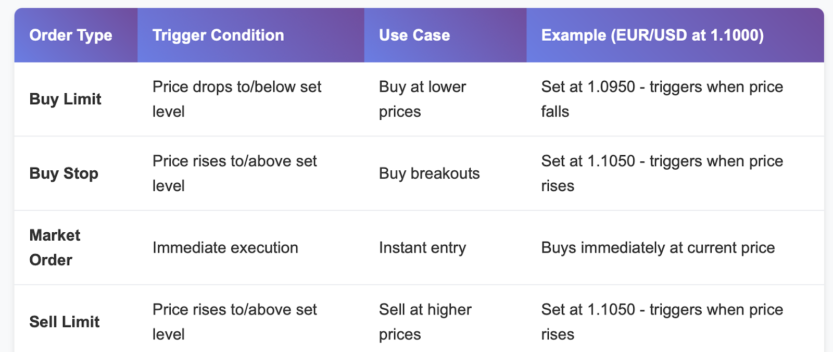Click Sell Limit's 'Set at 1.1050' example
833x352 pixels.
click(x=662, y=322)
